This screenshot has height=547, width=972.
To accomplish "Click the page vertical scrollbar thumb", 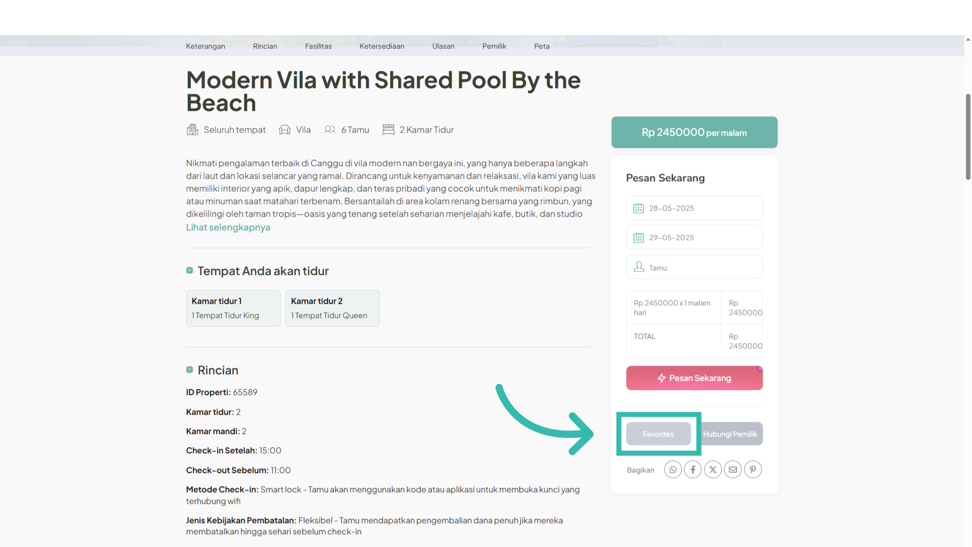I will (x=968, y=137).
